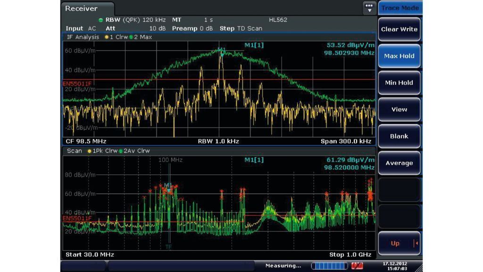
Task: Switch trace mode to Min Hold
Action: click(x=399, y=83)
